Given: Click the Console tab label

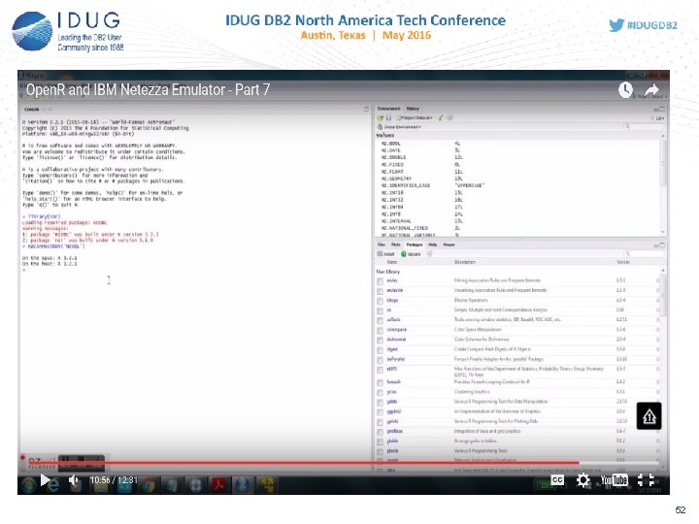Looking at the screenshot, I should tap(32, 109).
